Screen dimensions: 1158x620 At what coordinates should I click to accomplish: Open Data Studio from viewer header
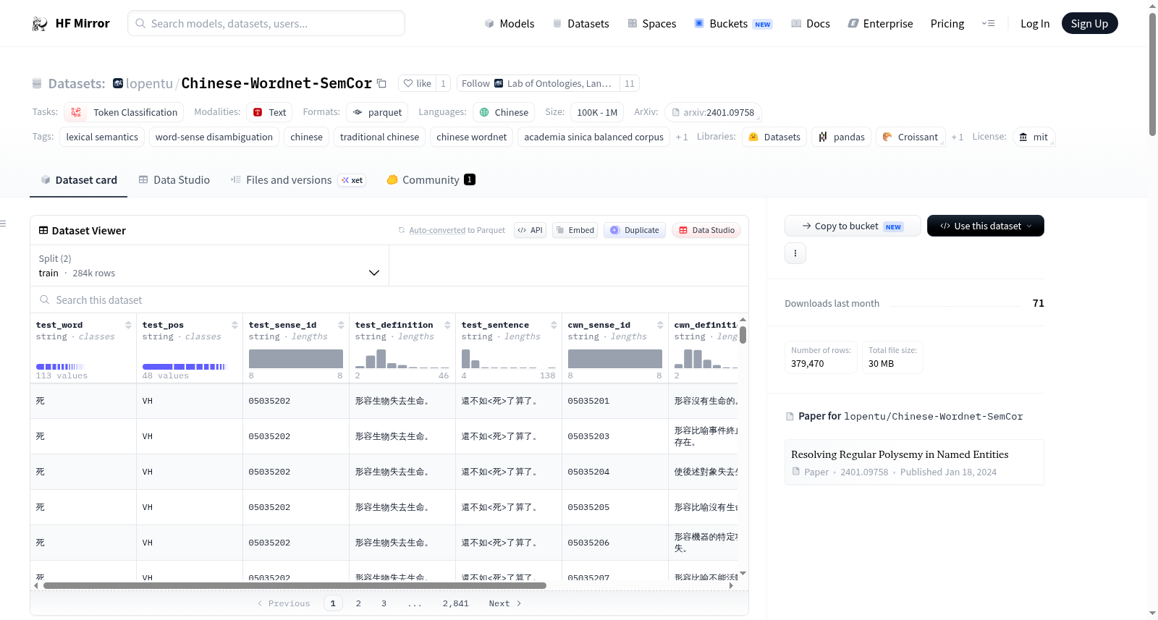706,230
